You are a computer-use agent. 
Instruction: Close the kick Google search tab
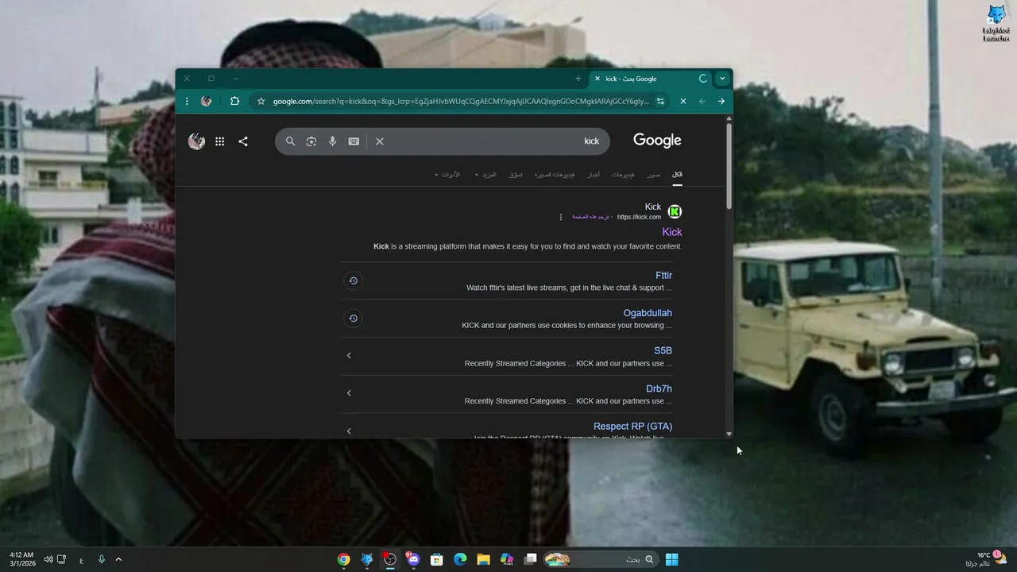pos(597,79)
